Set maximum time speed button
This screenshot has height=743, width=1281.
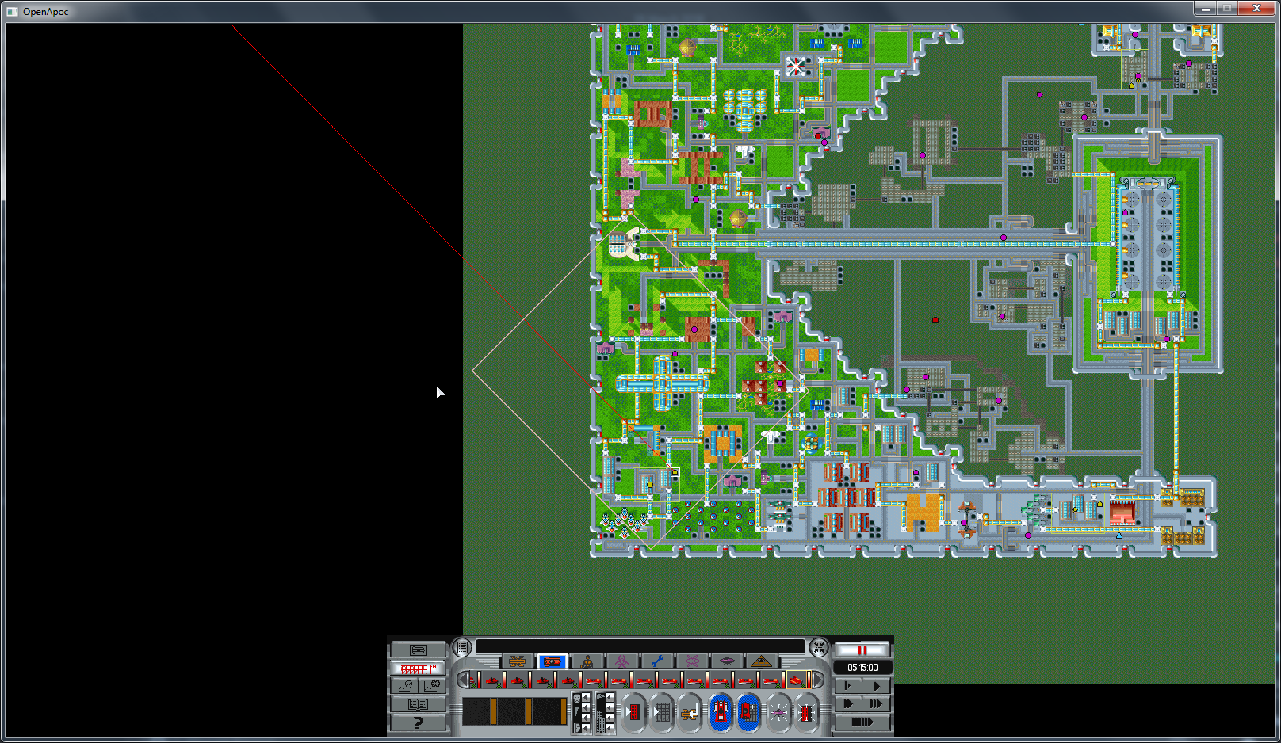pos(862,722)
